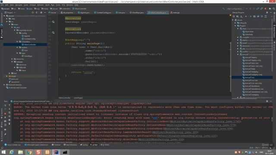Click Show Dependencies icon in Maven toolbar
The height and width of the screenshot is (155, 276).
266,16
